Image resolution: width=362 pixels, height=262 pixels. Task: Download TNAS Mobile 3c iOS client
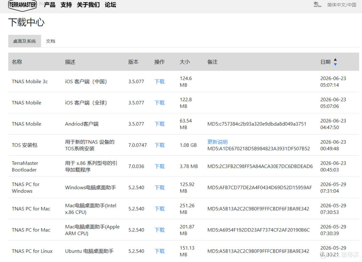(x=160, y=82)
